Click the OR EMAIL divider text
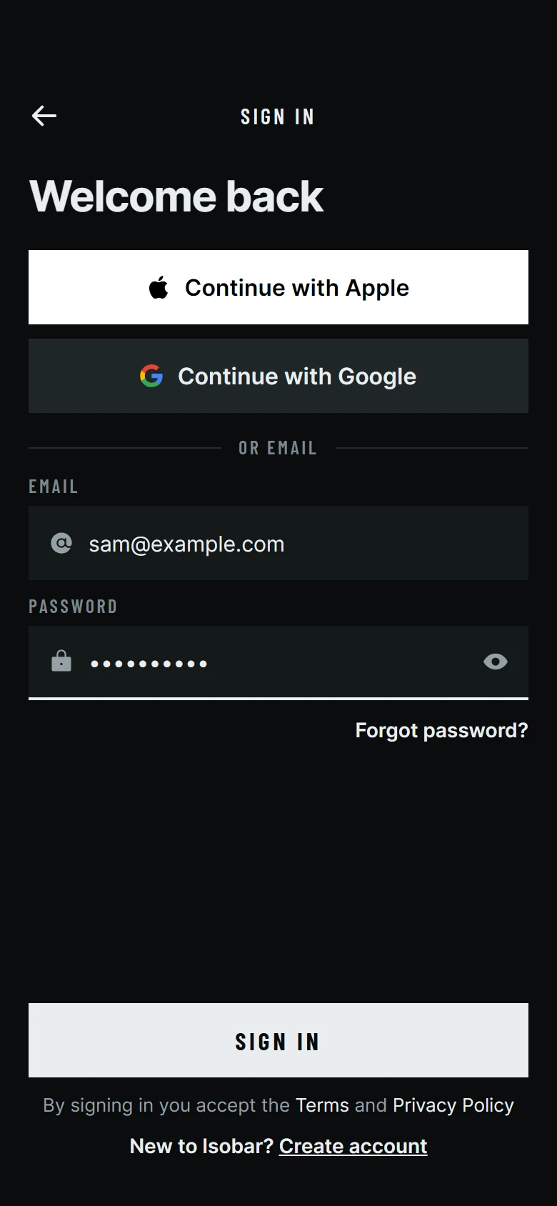 (x=278, y=448)
